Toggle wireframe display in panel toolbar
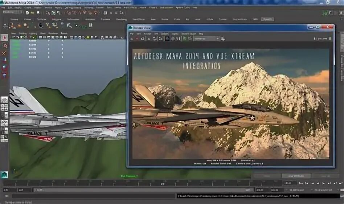This screenshot has height=204, width=344. pos(71,37)
